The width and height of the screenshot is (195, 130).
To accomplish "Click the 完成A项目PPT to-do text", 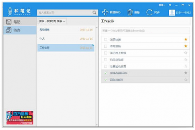I will (119, 73).
